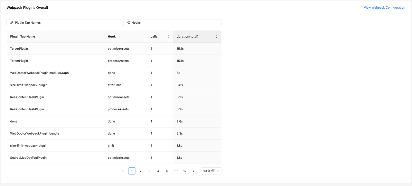Expand the Plugin Tap Names filter options
This screenshot has width=412, height=186.
[82, 22]
